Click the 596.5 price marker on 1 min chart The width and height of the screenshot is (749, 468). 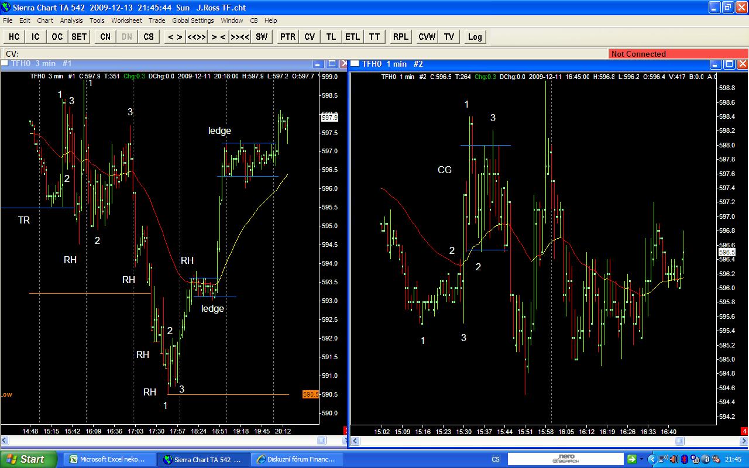tap(727, 252)
